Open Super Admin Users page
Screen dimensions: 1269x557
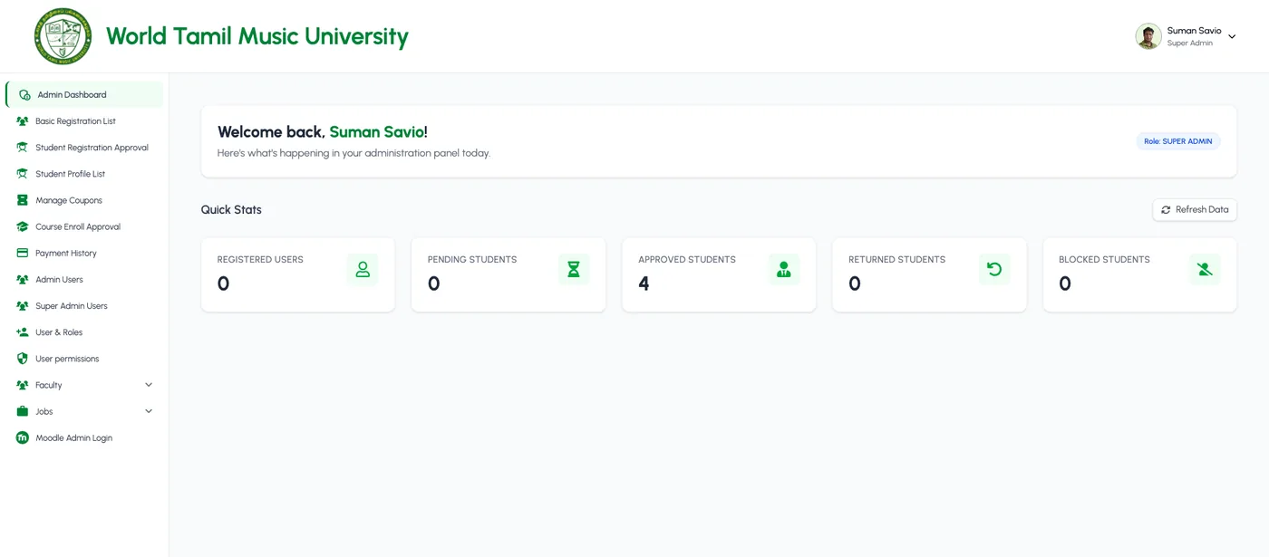84,306
